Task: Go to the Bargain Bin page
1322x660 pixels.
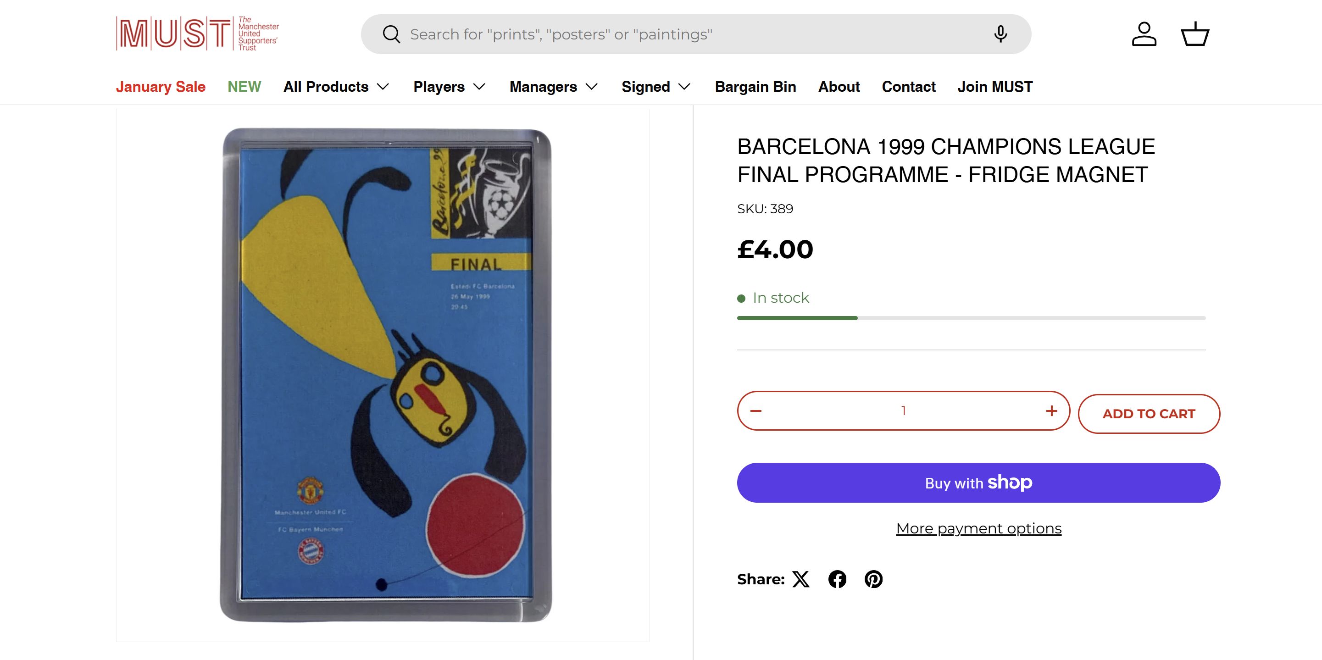Action: 755,87
